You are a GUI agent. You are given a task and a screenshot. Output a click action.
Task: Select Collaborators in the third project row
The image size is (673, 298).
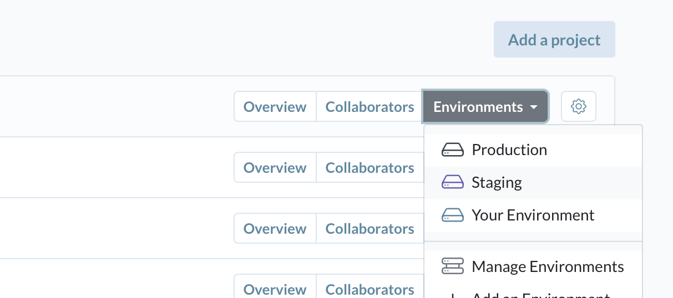[370, 229]
